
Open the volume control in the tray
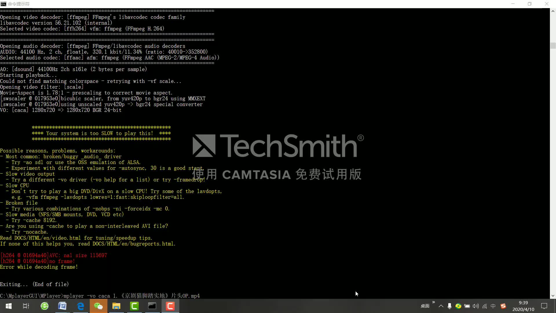pos(476,306)
